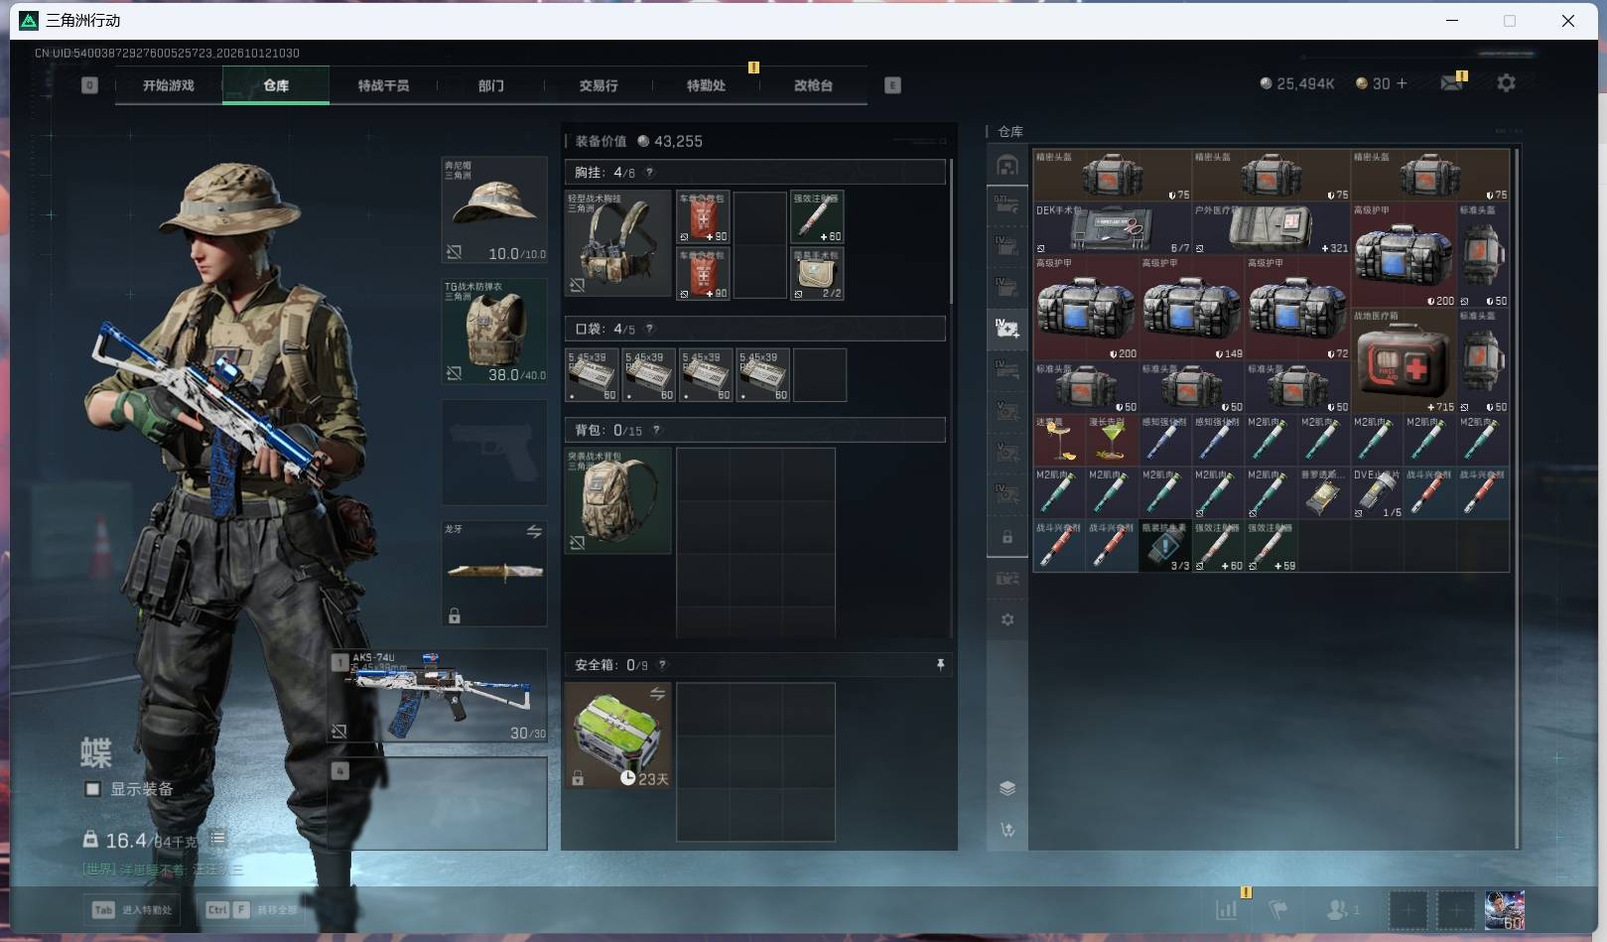Screen dimensions: 1607x942
Task: Open the settings gear in top bar
Action: click(1506, 83)
